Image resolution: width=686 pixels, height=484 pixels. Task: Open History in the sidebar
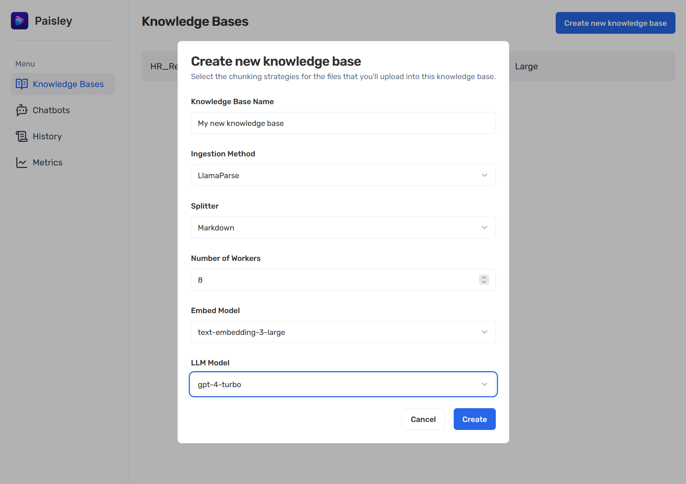coord(63,136)
